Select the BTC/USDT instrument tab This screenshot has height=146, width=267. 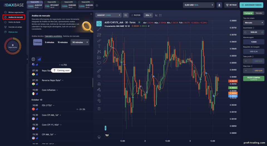52,5
